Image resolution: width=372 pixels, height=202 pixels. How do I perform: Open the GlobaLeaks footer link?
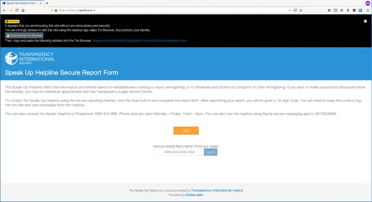(x=194, y=195)
